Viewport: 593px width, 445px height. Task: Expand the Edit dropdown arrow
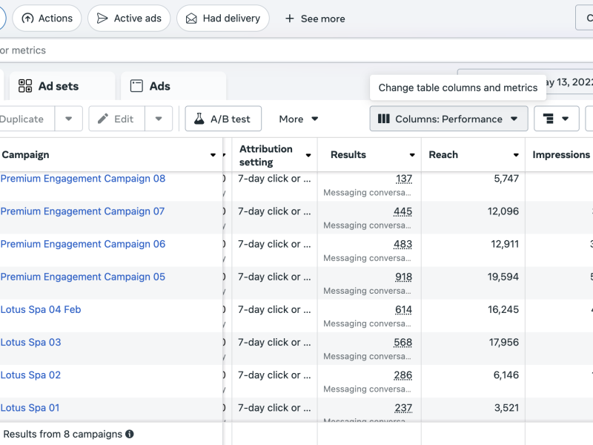pos(159,119)
